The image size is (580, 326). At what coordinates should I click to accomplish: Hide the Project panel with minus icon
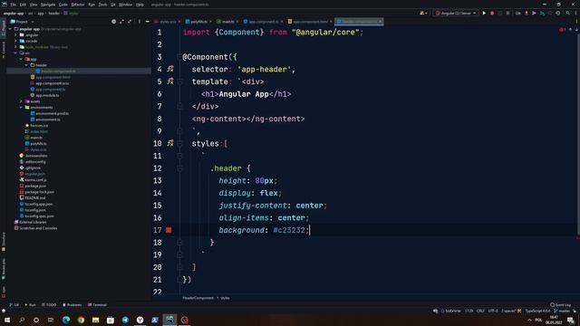(147, 22)
